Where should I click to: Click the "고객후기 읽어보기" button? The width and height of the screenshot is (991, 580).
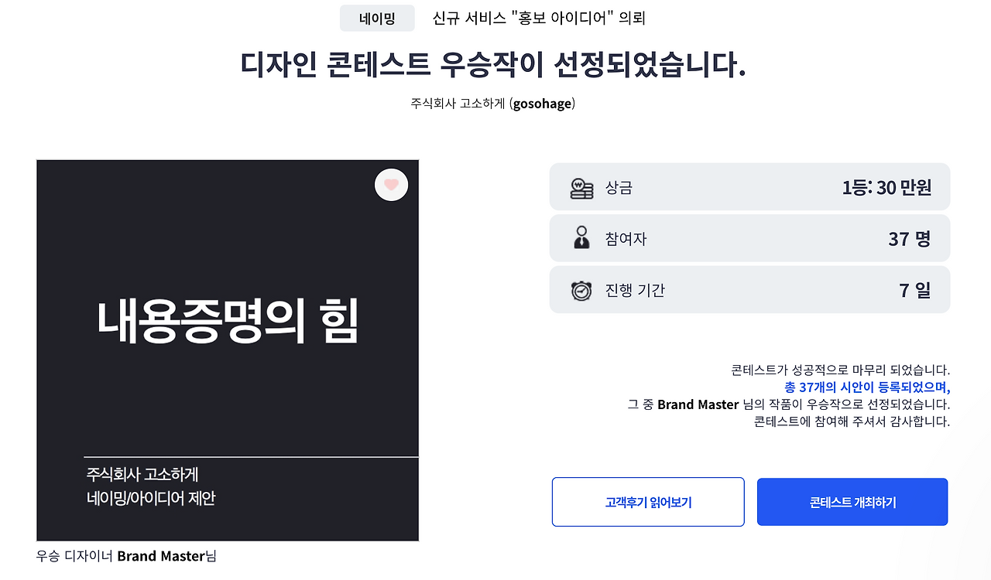pos(647,501)
